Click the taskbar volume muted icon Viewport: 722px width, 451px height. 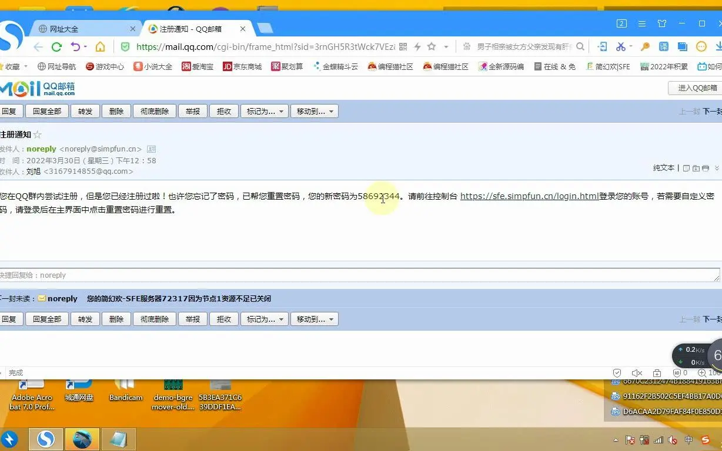tap(673, 440)
